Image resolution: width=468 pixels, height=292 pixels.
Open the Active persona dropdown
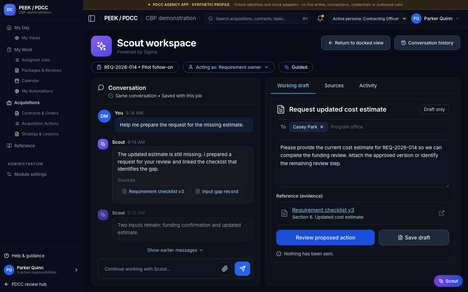pyautogui.click(x=368, y=18)
